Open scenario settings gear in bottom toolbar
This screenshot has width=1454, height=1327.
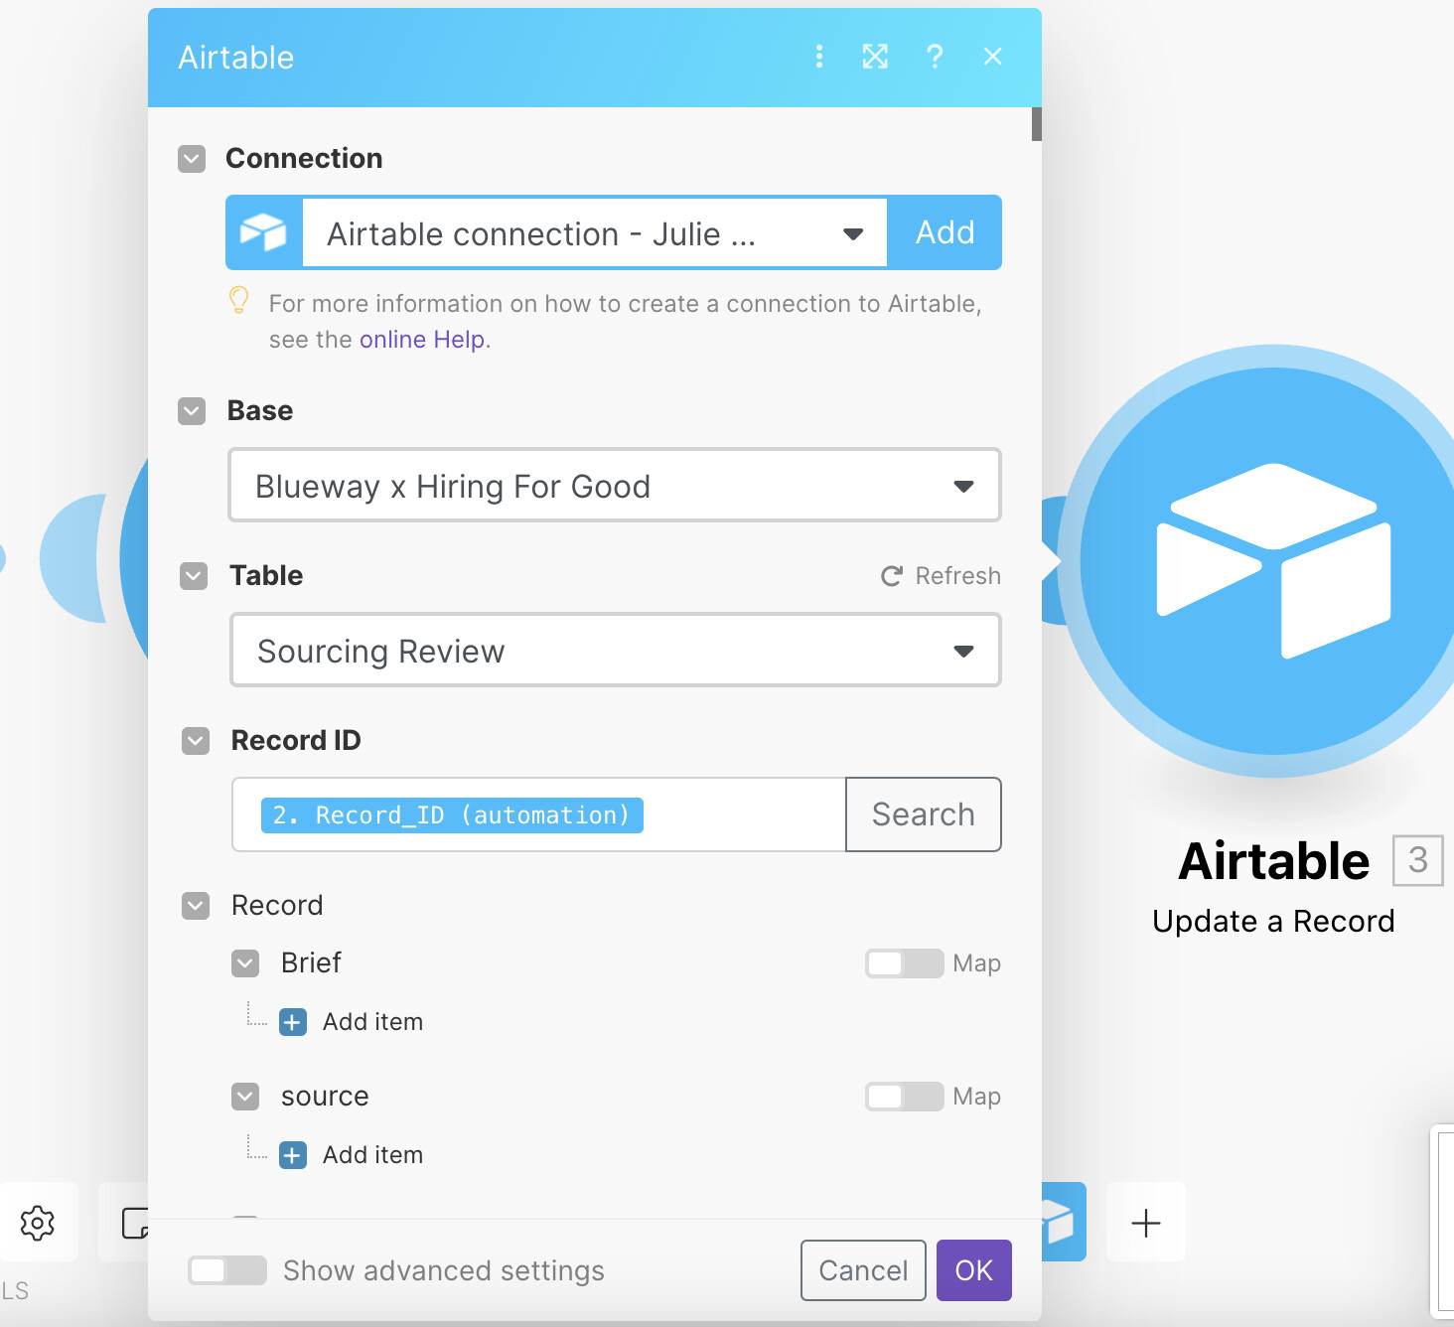coord(38,1223)
